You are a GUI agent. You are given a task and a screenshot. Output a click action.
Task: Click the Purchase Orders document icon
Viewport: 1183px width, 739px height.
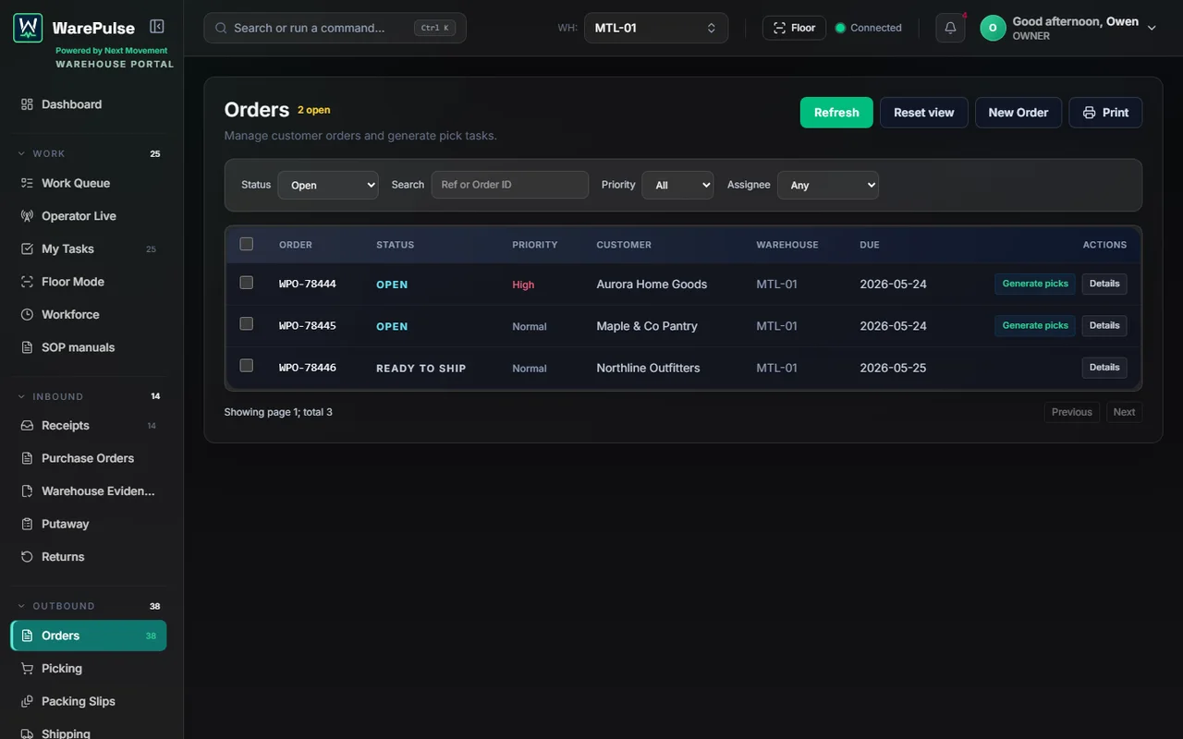pyautogui.click(x=27, y=458)
